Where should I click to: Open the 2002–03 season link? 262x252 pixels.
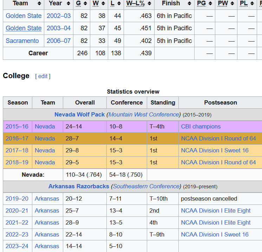point(59,16)
